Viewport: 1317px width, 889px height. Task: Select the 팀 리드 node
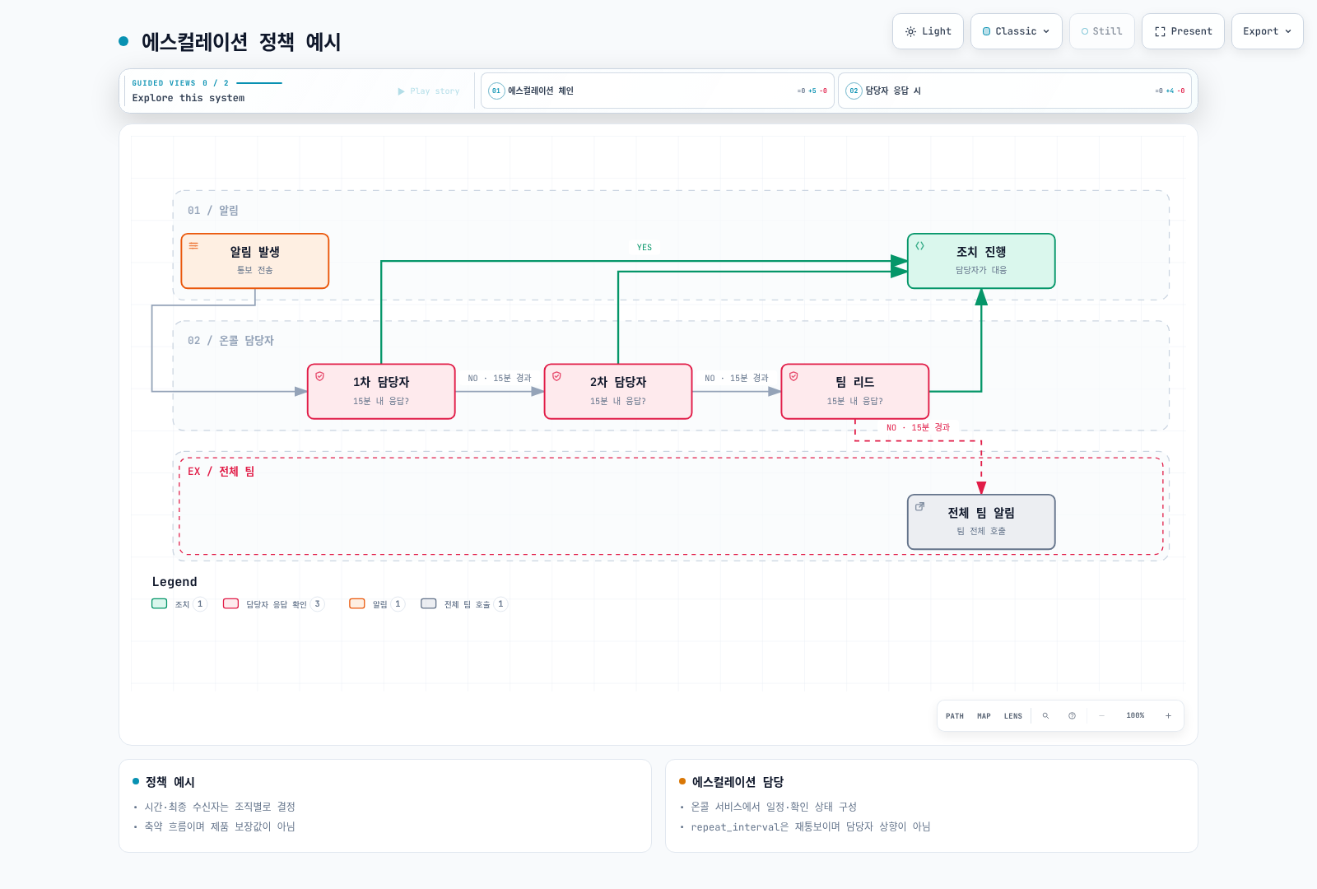click(855, 392)
